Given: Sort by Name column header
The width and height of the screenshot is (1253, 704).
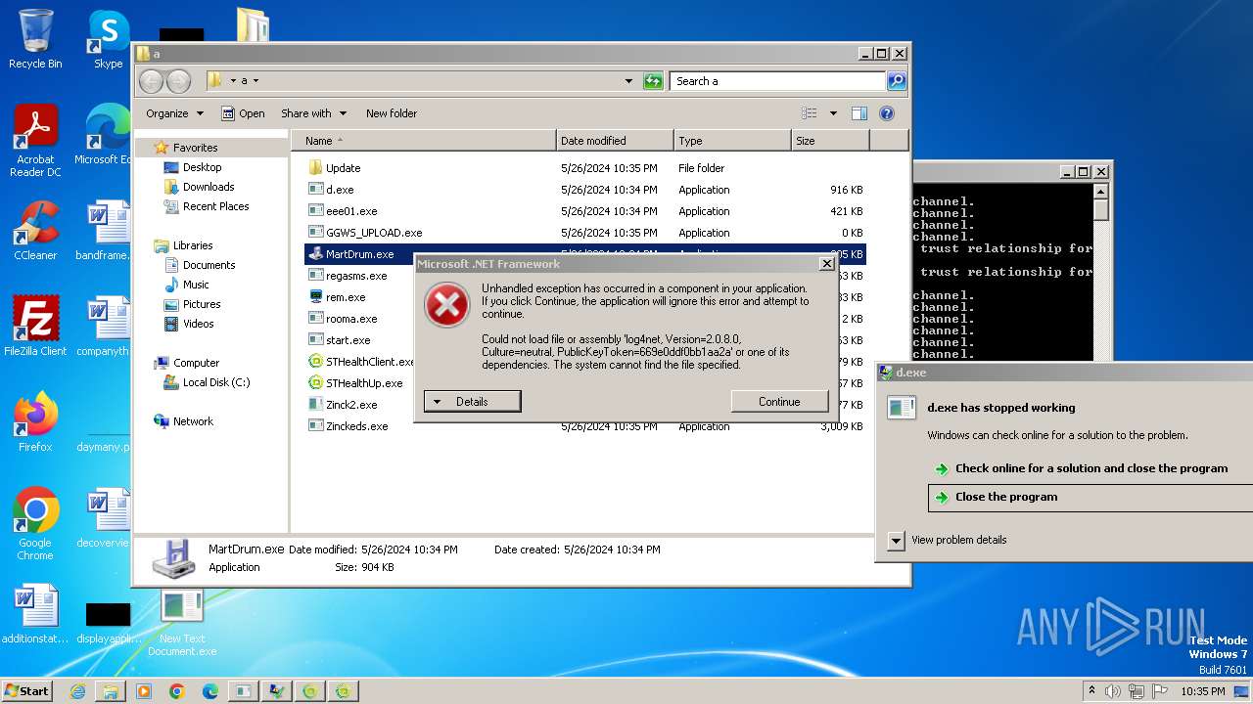Looking at the screenshot, I should 423,141.
